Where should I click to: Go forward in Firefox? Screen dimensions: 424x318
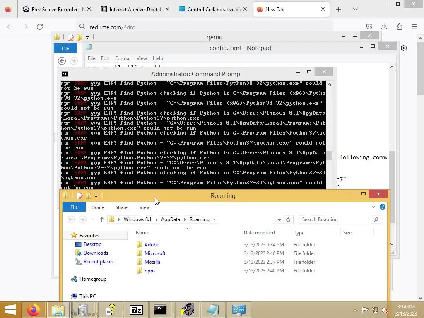coord(25,27)
